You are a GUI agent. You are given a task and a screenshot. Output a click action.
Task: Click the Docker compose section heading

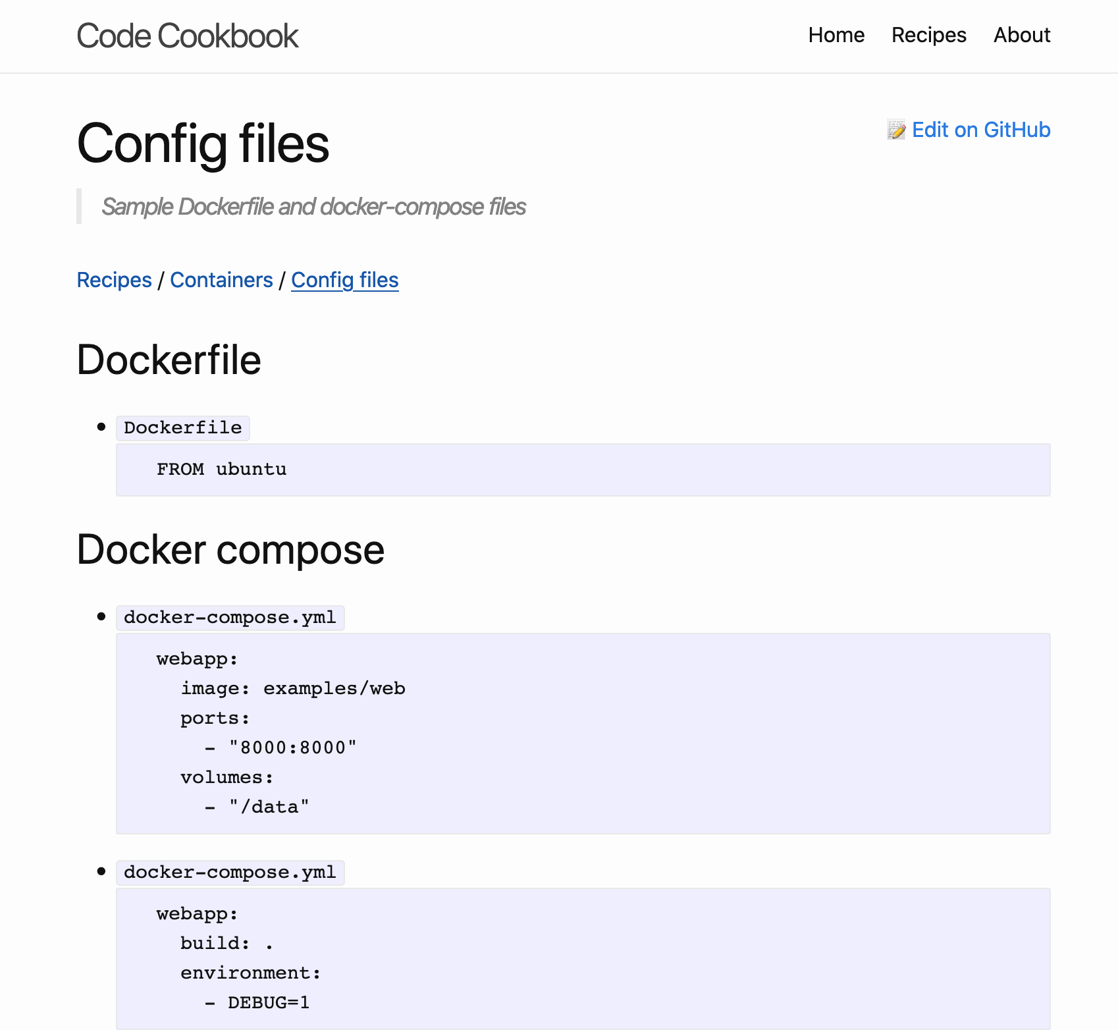tap(230, 550)
